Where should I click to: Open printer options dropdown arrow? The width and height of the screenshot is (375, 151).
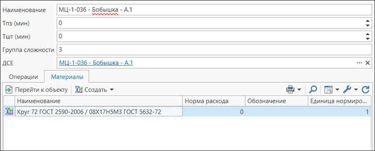point(299,90)
